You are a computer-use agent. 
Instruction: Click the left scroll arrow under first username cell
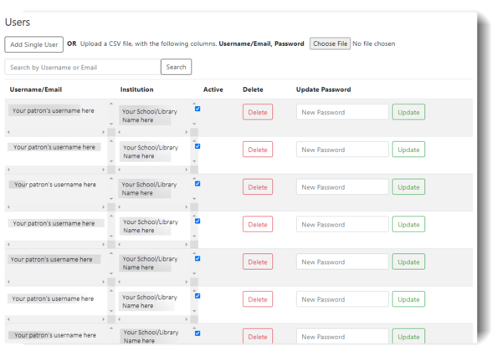(x=8, y=132)
